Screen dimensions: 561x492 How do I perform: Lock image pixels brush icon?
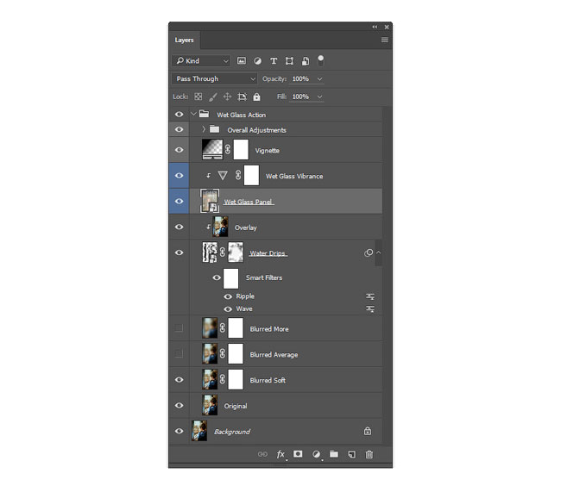tap(213, 97)
